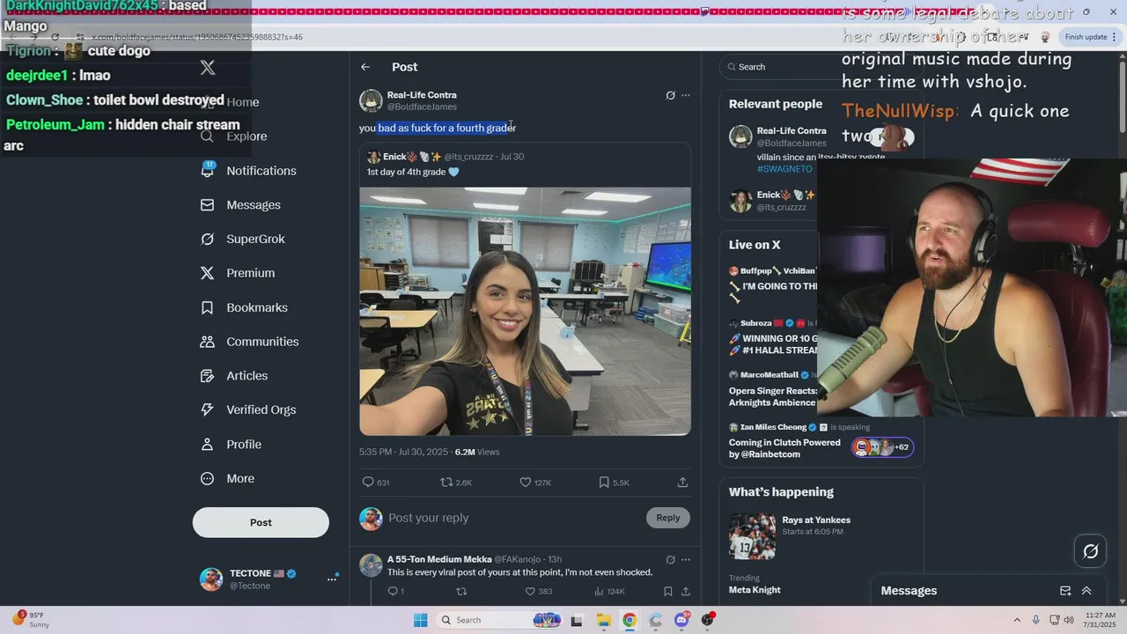Compose new message icon in Messages drawer
Viewport: 1127px width, 634px height.
click(x=1065, y=591)
